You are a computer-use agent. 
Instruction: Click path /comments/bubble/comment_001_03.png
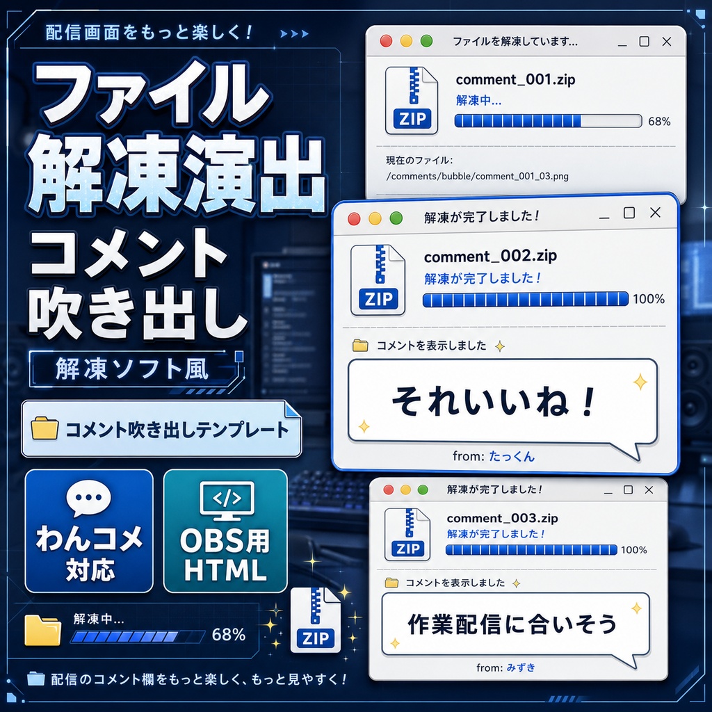pos(477,176)
